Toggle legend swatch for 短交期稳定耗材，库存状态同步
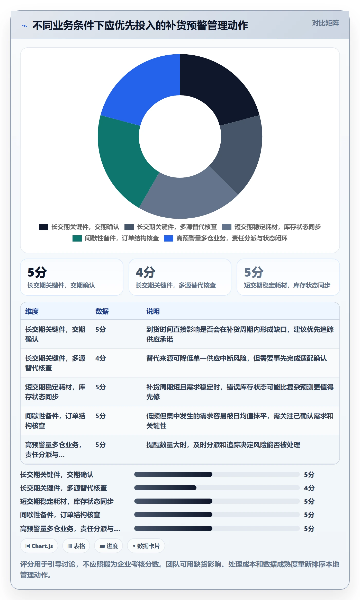360x600 pixels. (227, 227)
